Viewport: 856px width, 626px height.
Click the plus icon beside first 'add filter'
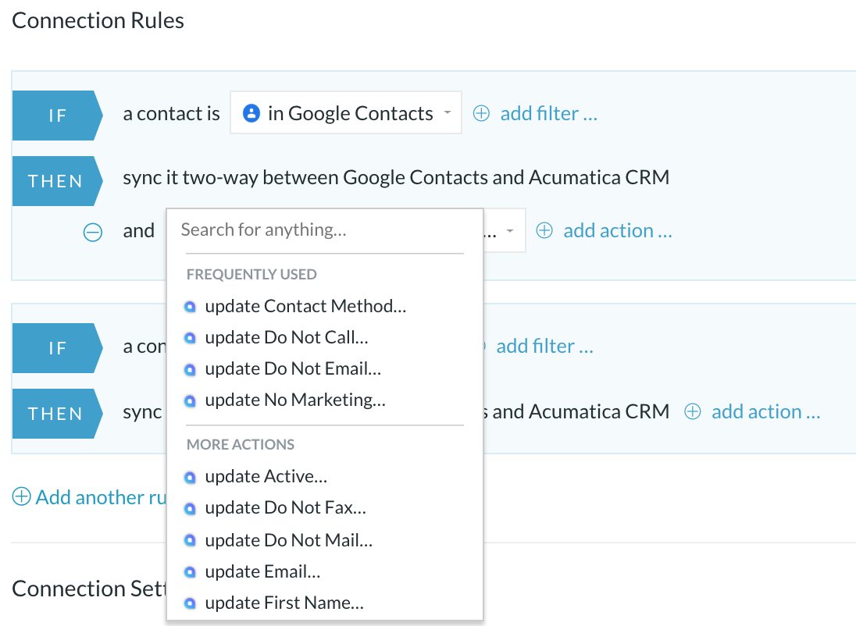tap(481, 113)
